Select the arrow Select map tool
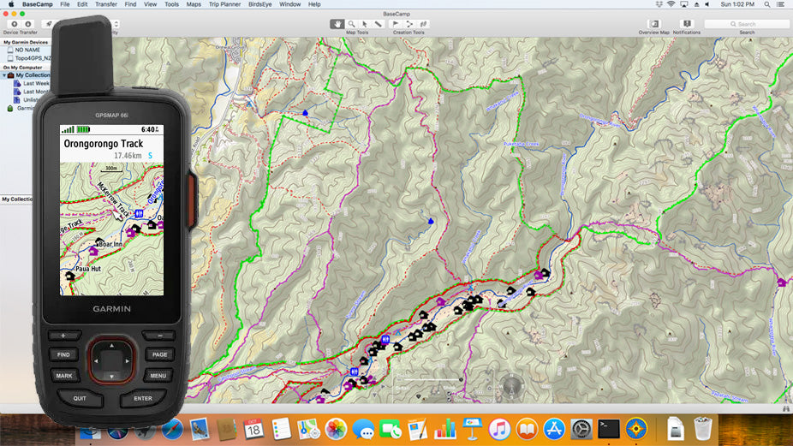 (365, 24)
